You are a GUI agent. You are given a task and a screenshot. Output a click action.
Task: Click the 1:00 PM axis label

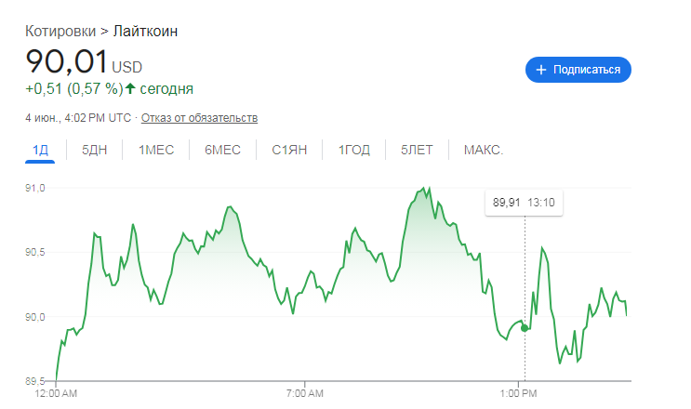point(518,393)
